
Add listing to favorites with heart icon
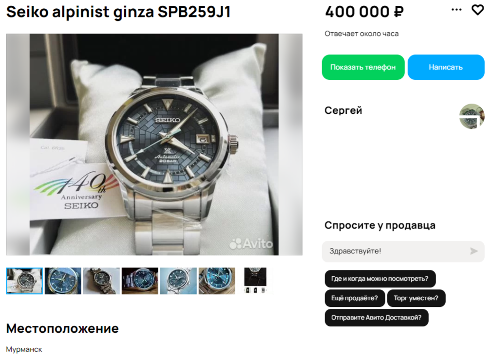click(477, 10)
